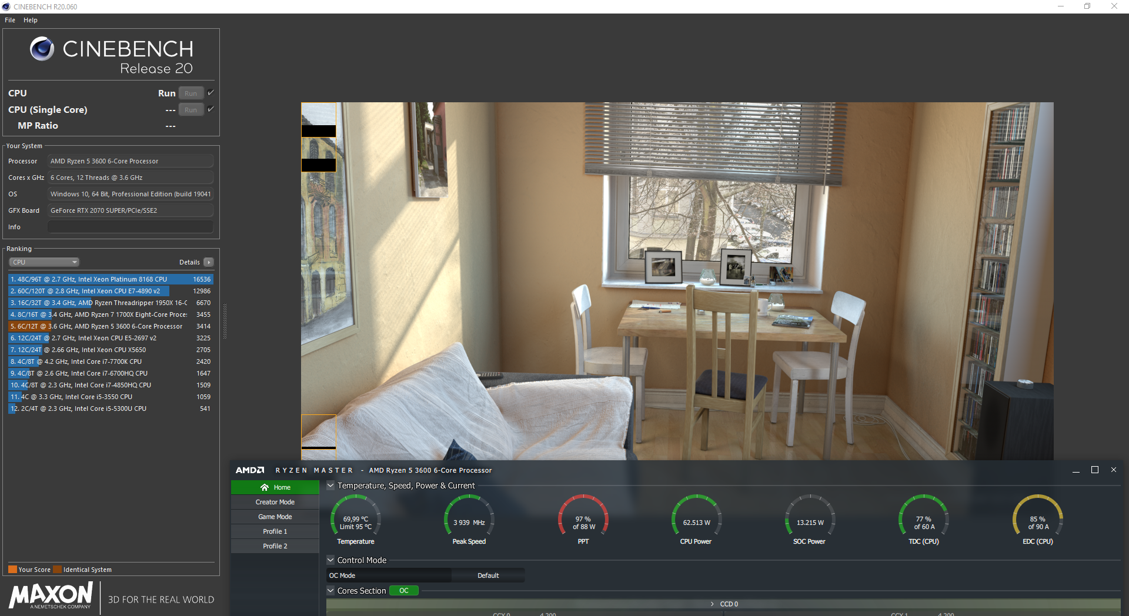
Task: Restore down the Cinebench window
Action: click(x=1087, y=6)
